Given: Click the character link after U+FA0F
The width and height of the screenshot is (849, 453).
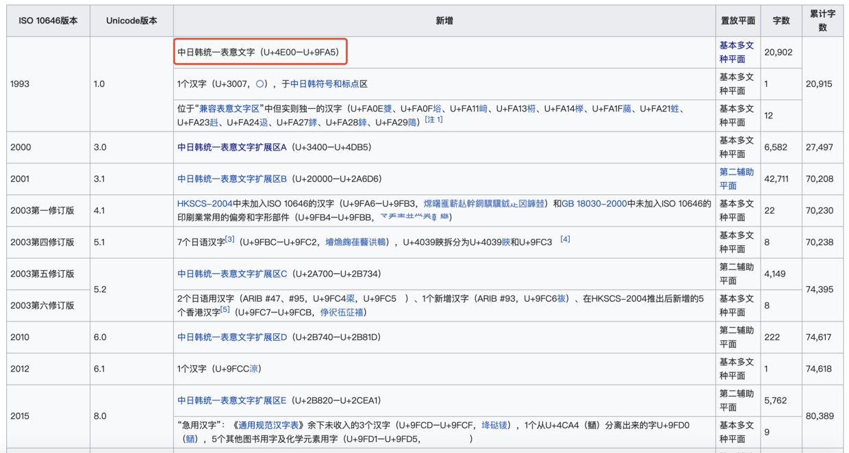Looking at the screenshot, I should pos(436,109).
